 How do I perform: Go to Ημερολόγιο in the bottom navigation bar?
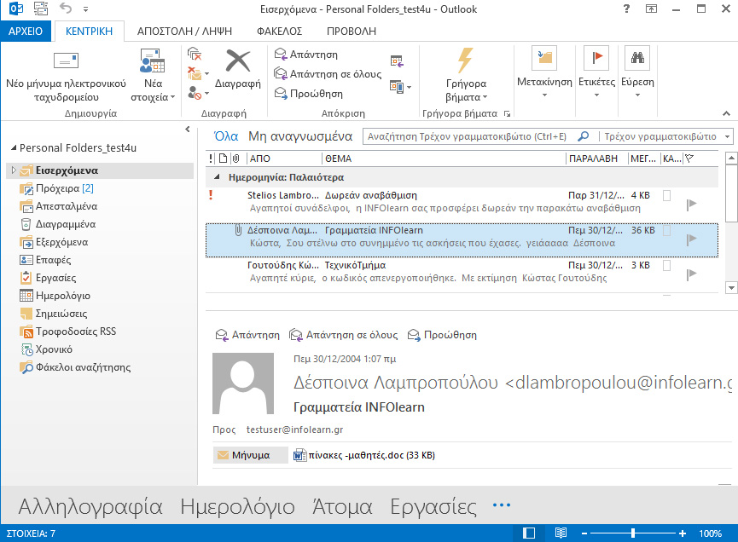[x=238, y=507]
